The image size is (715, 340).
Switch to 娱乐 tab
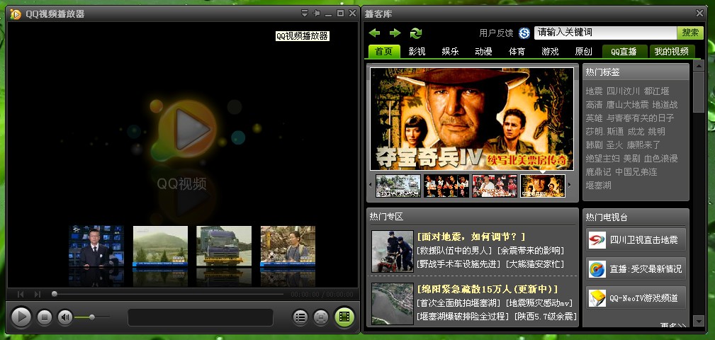[x=450, y=52]
